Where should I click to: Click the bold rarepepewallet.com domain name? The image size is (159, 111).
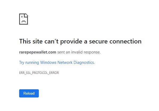pyautogui.click(x=37, y=52)
